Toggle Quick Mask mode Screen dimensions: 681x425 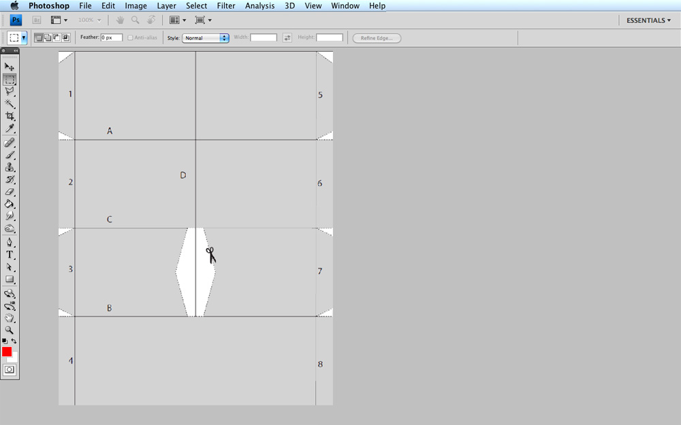[x=10, y=370]
